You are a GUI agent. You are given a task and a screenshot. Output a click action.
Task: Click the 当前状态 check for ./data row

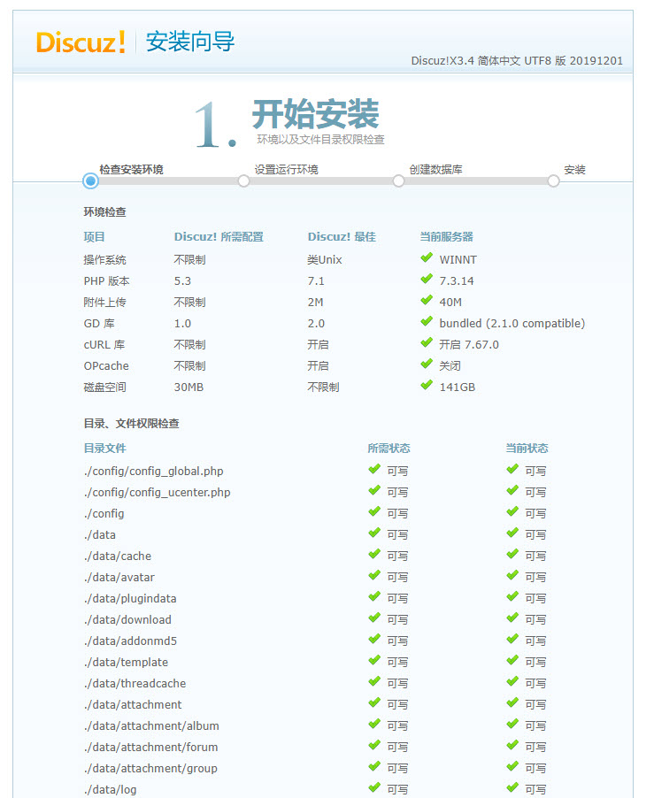[x=512, y=533]
